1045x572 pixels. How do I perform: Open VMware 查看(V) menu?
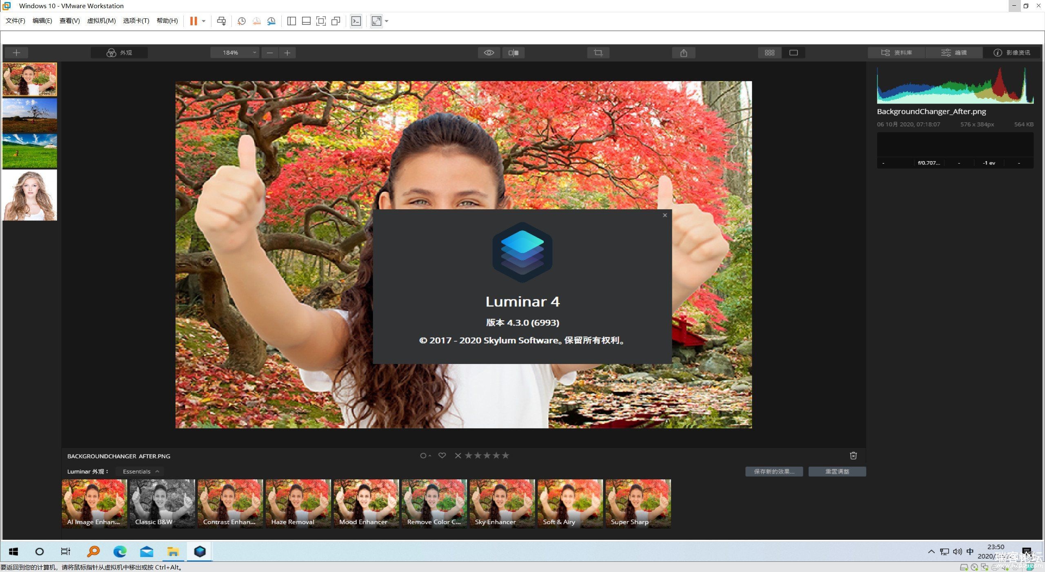coord(69,21)
